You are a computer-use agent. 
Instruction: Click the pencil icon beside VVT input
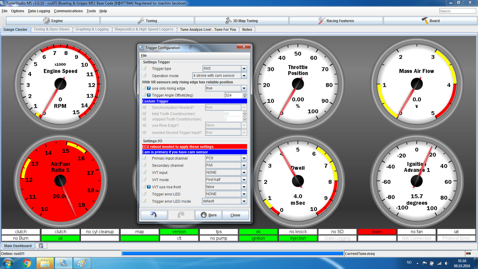(145, 172)
